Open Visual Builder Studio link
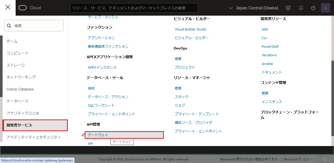Image resolution: width=334 pixels, height=163 pixels. click(190, 29)
